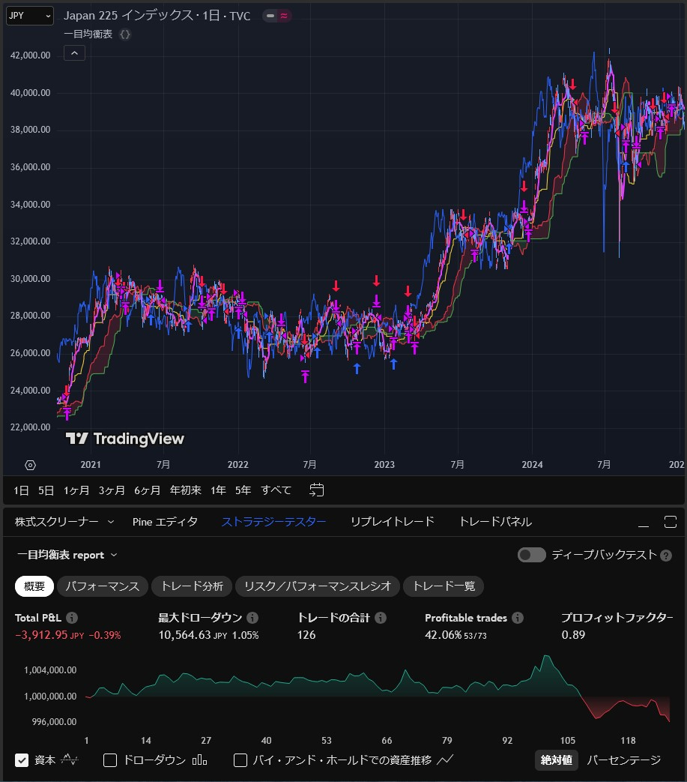Switch to the ストラテジーテスター tab

(x=273, y=522)
